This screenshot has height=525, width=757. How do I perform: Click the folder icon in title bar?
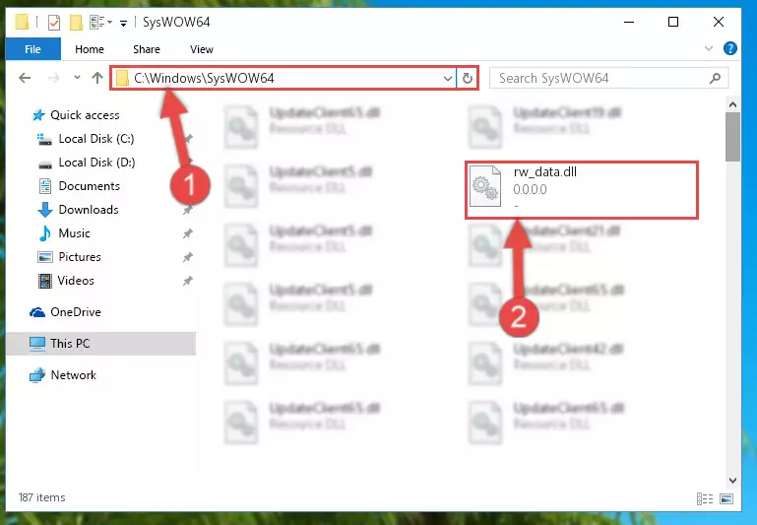pyautogui.click(x=22, y=22)
